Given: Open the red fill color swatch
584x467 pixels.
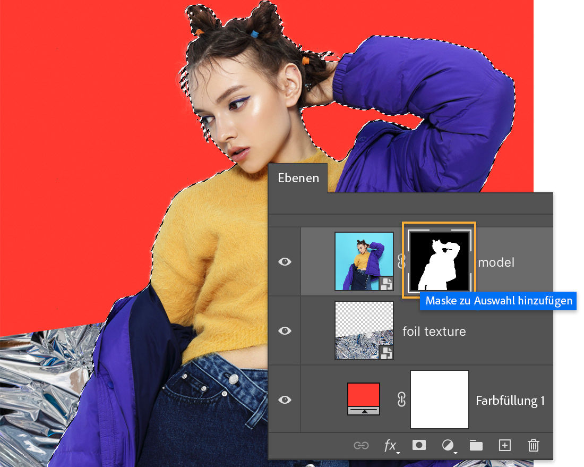Looking at the screenshot, I should (x=364, y=399).
